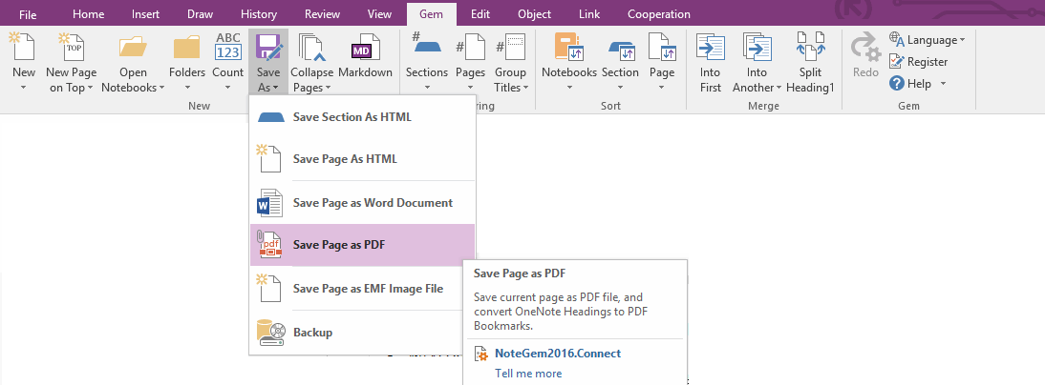The image size is (1045, 385).
Task: Click the Merge Into First icon
Action: (x=711, y=48)
